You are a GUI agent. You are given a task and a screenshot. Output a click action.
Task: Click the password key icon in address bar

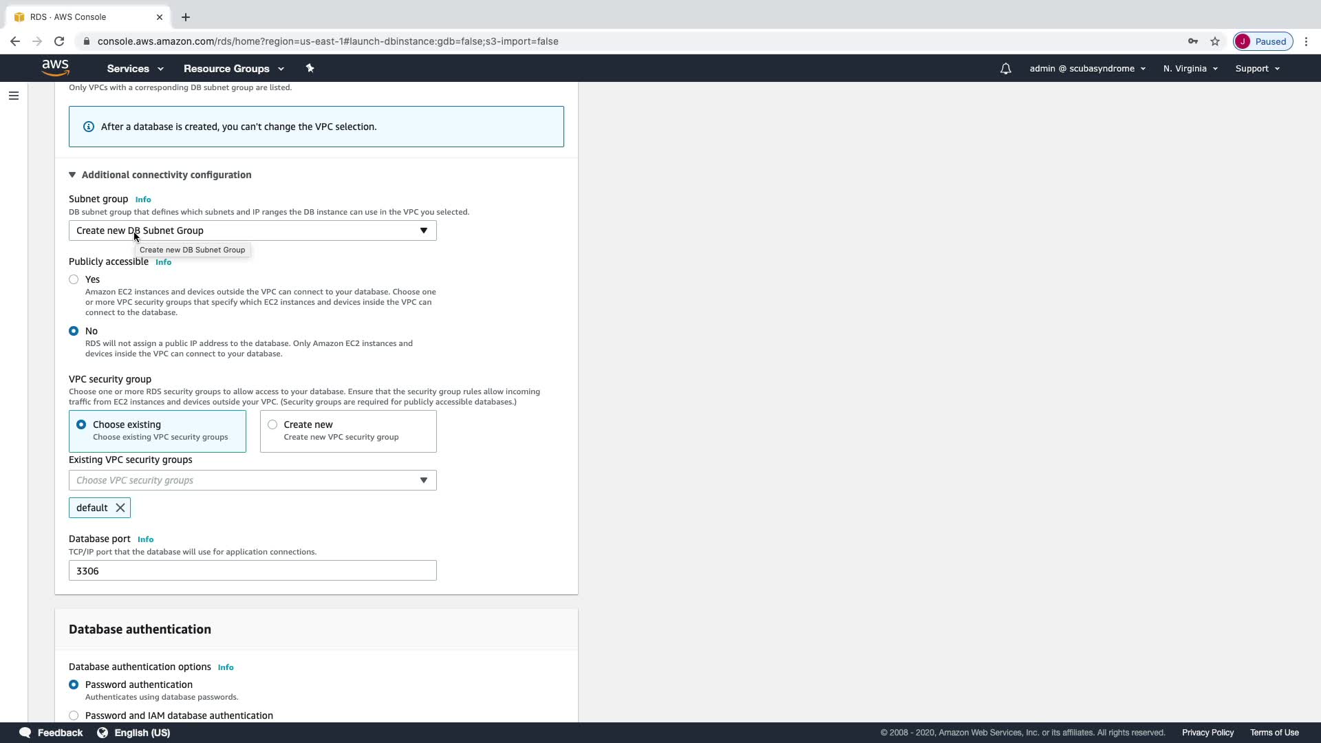coord(1192,41)
